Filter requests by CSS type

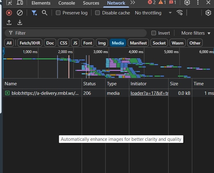click(x=64, y=43)
